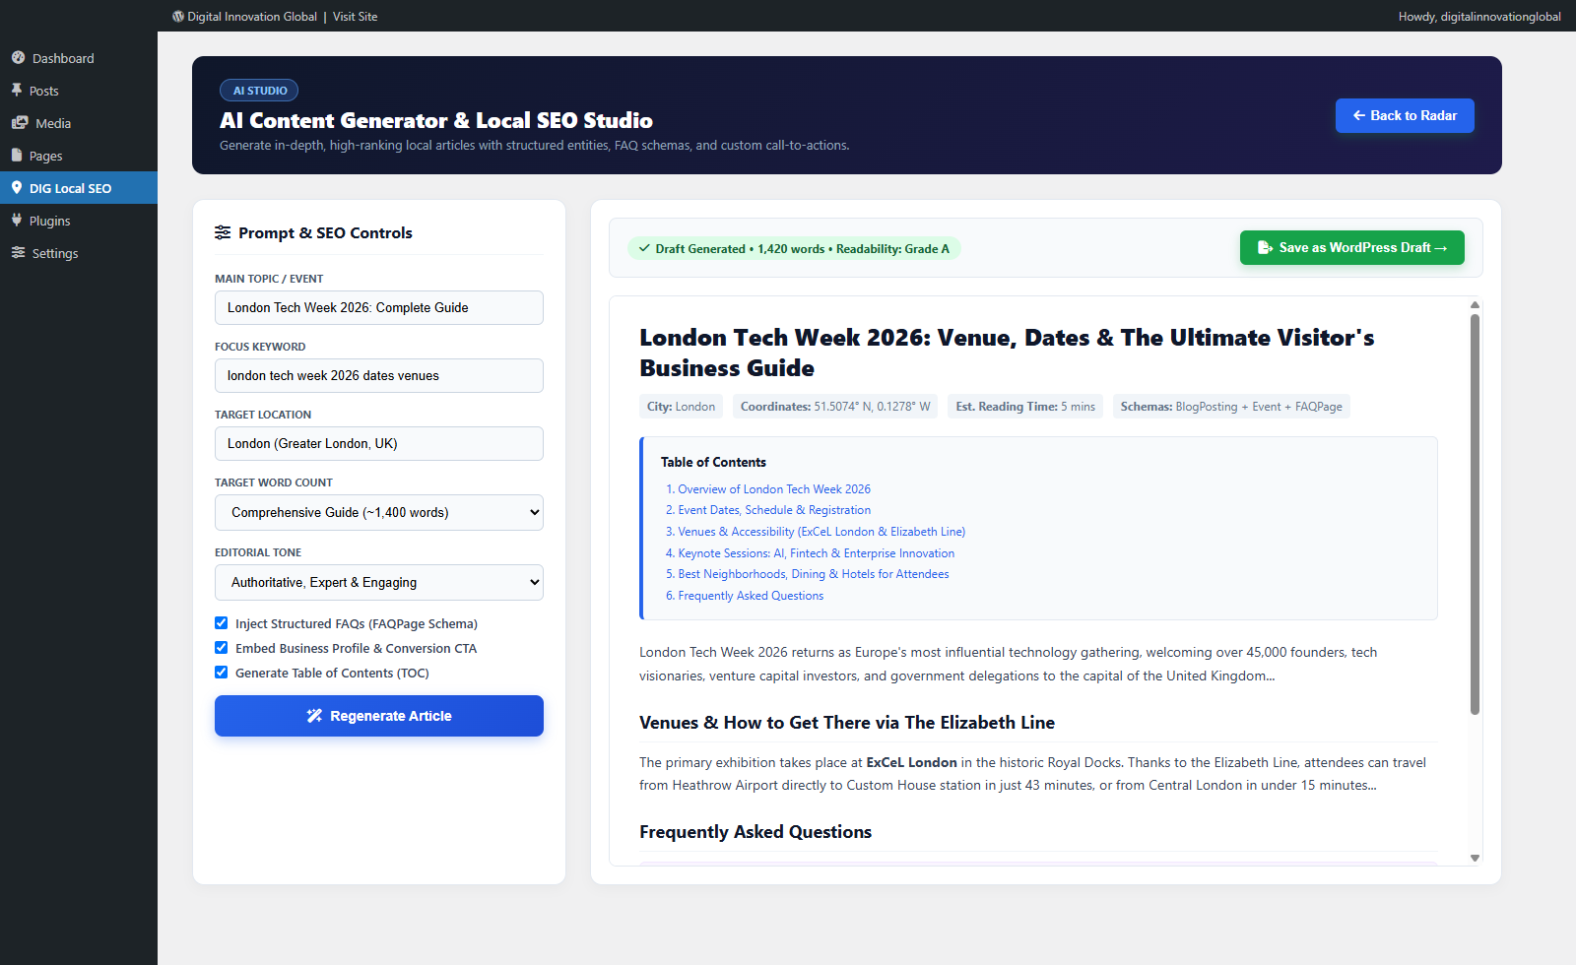This screenshot has height=965, width=1576.
Task: Go to Venues & Accessibility TOC entry
Action: [x=821, y=532]
